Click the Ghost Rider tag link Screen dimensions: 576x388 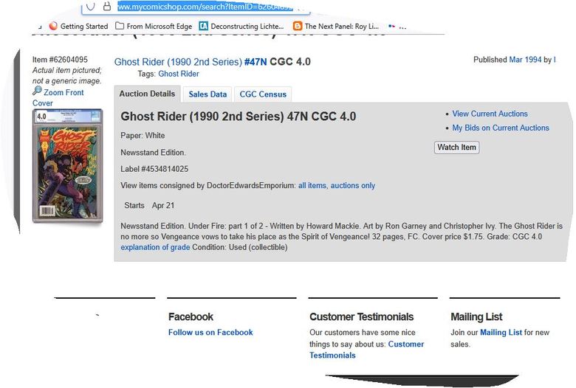[179, 74]
